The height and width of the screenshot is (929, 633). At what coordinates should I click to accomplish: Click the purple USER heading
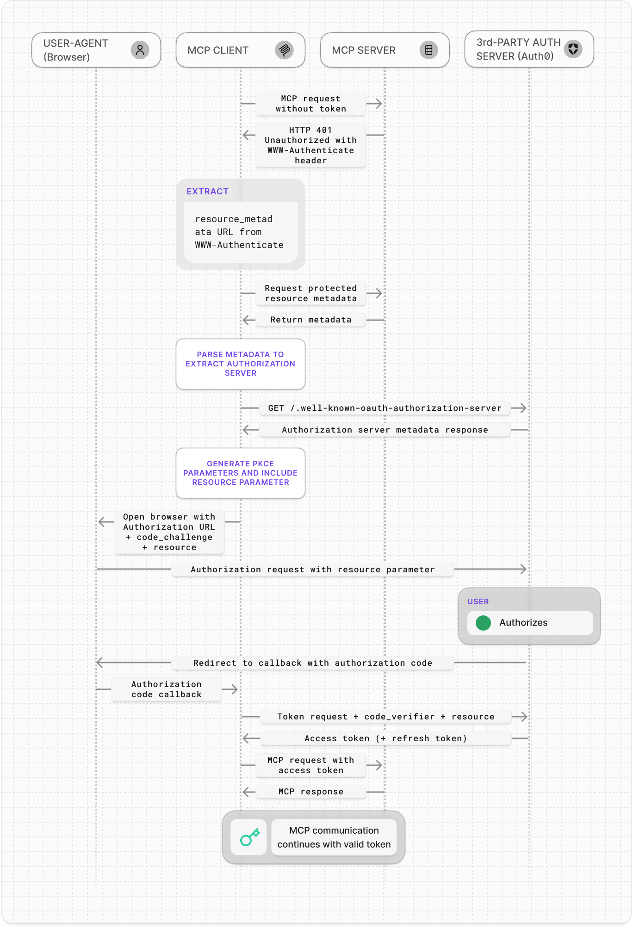click(478, 601)
